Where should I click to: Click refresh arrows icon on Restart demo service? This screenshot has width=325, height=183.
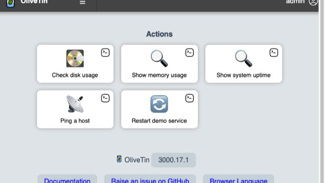coord(159,104)
